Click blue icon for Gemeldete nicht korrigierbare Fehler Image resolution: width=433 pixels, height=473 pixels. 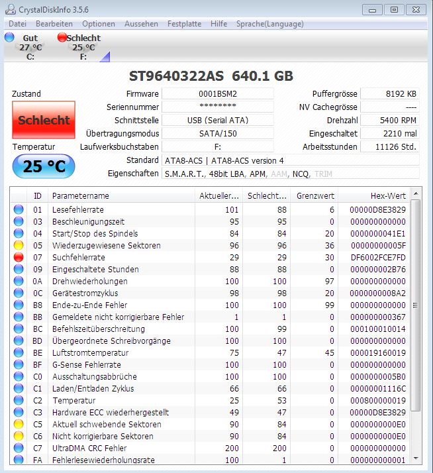click(x=19, y=317)
